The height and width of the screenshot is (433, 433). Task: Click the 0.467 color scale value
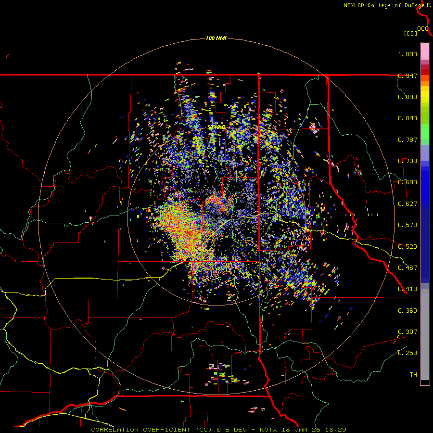tap(408, 268)
